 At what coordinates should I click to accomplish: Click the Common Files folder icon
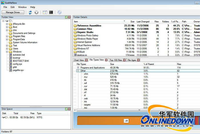75,29
